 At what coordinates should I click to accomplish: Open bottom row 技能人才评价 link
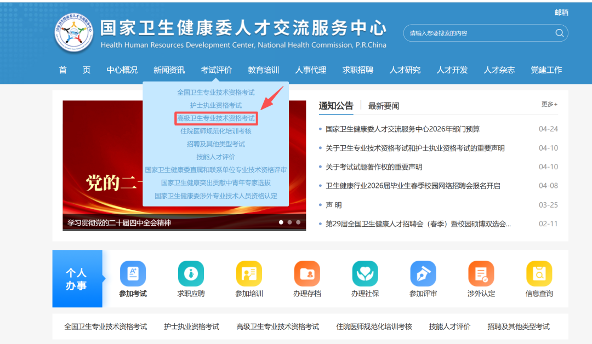coord(449,326)
